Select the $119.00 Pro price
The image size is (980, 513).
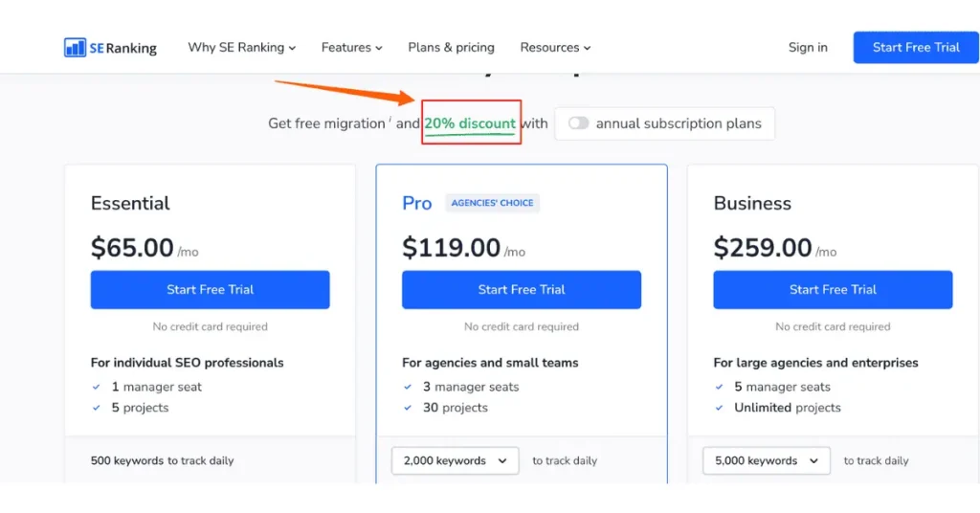coord(451,248)
